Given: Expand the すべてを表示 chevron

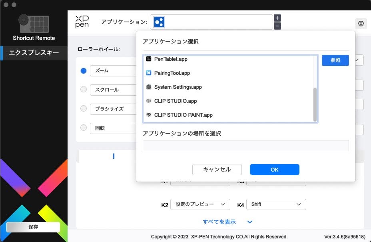Looking at the screenshot, I should 249,222.
